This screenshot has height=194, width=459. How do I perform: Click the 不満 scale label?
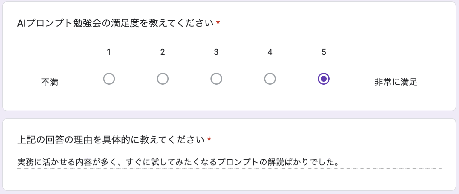[x=50, y=82]
